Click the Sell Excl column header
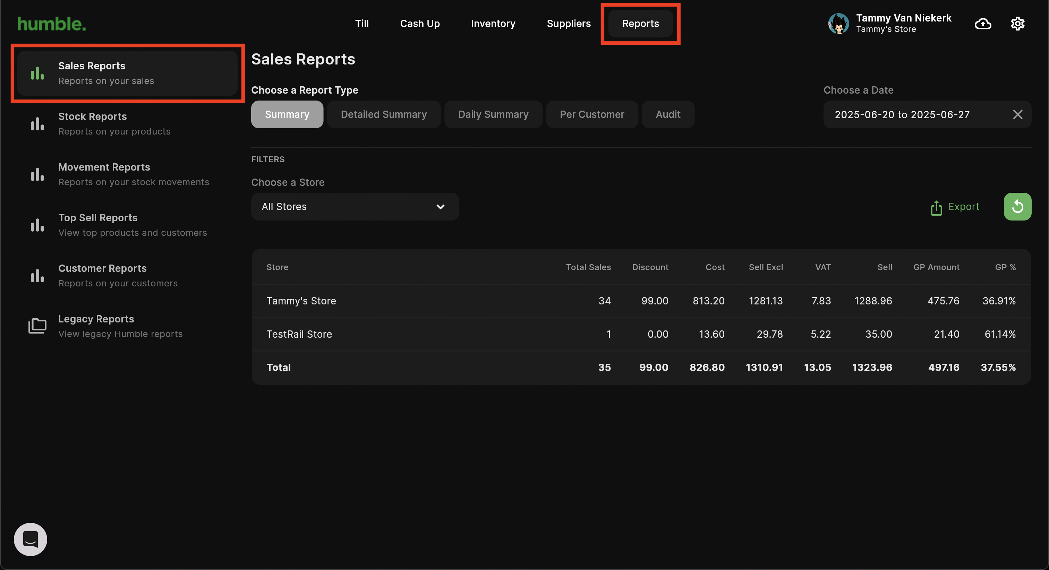The width and height of the screenshot is (1049, 570). coord(766,267)
